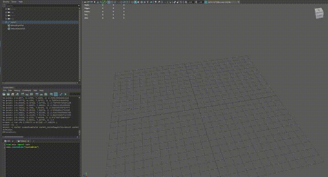The height and width of the screenshot is (177, 328).
Task: Click Clear History icon
Action: pos(22,94)
